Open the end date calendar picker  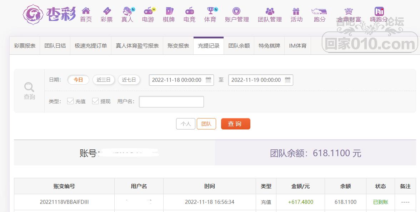pyautogui.click(x=287, y=80)
